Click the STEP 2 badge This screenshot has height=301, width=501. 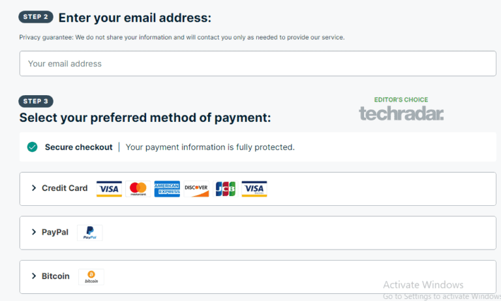tap(36, 17)
